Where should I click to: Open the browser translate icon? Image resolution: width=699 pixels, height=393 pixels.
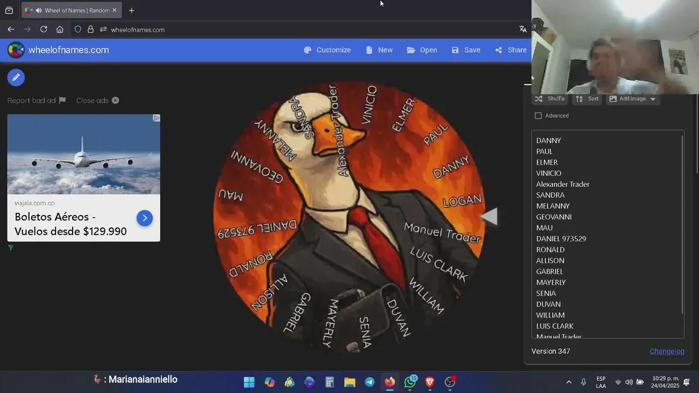(x=523, y=29)
